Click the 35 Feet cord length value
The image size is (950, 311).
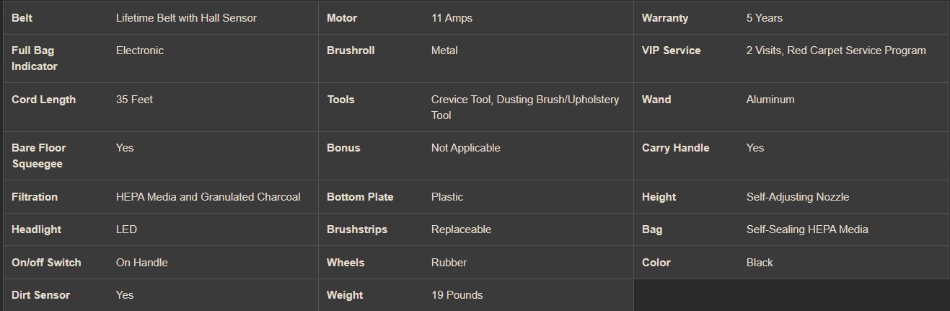pos(134,100)
